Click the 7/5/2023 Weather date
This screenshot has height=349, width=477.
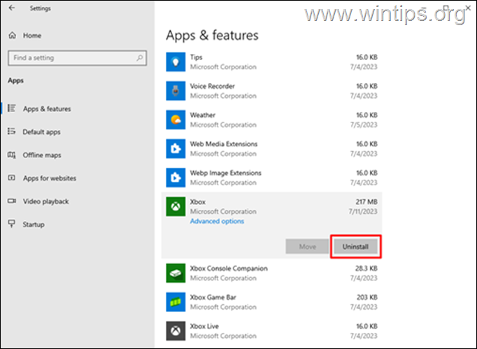point(364,124)
